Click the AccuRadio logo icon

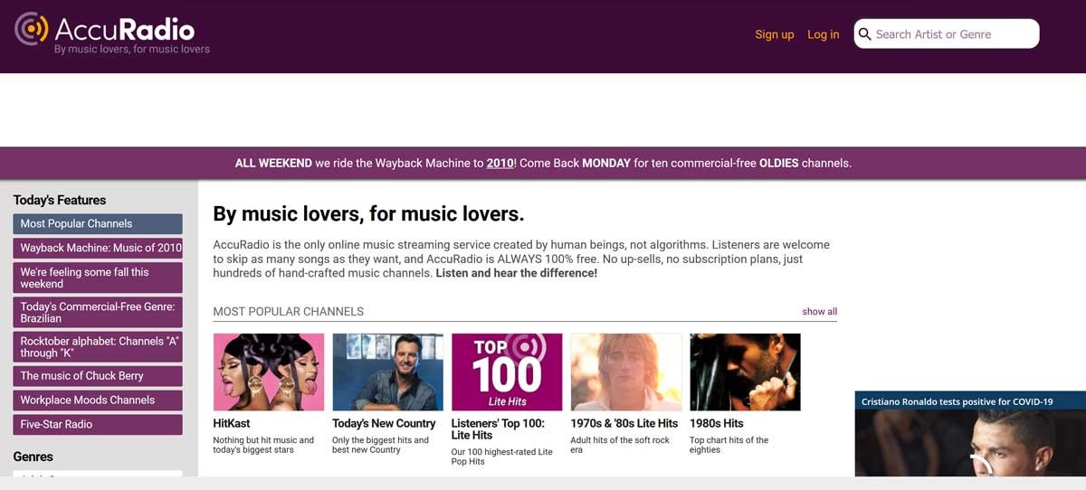(32, 29)
